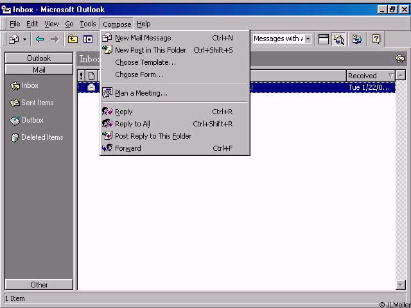The image size is (411, 308).
Task: Open the File menu
Action: coord(15,24)
